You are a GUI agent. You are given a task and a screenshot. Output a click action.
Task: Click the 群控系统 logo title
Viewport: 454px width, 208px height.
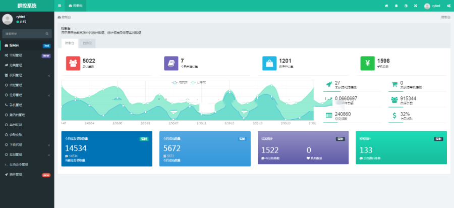pos(27,6)
